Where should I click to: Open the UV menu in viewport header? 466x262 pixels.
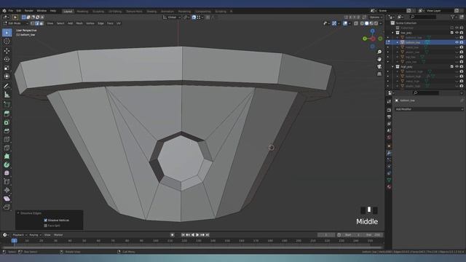coord(119,23)
